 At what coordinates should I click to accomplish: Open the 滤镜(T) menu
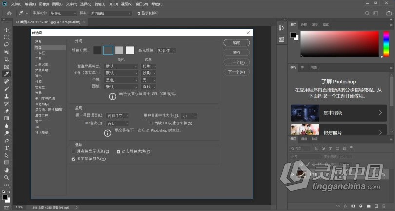100,4
